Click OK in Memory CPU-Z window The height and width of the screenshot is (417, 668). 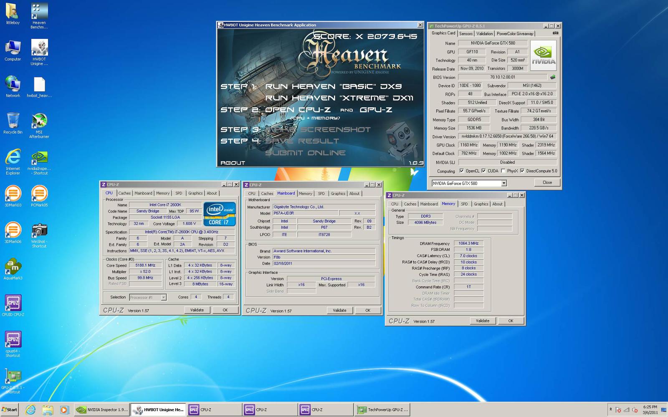coord(511,321)
